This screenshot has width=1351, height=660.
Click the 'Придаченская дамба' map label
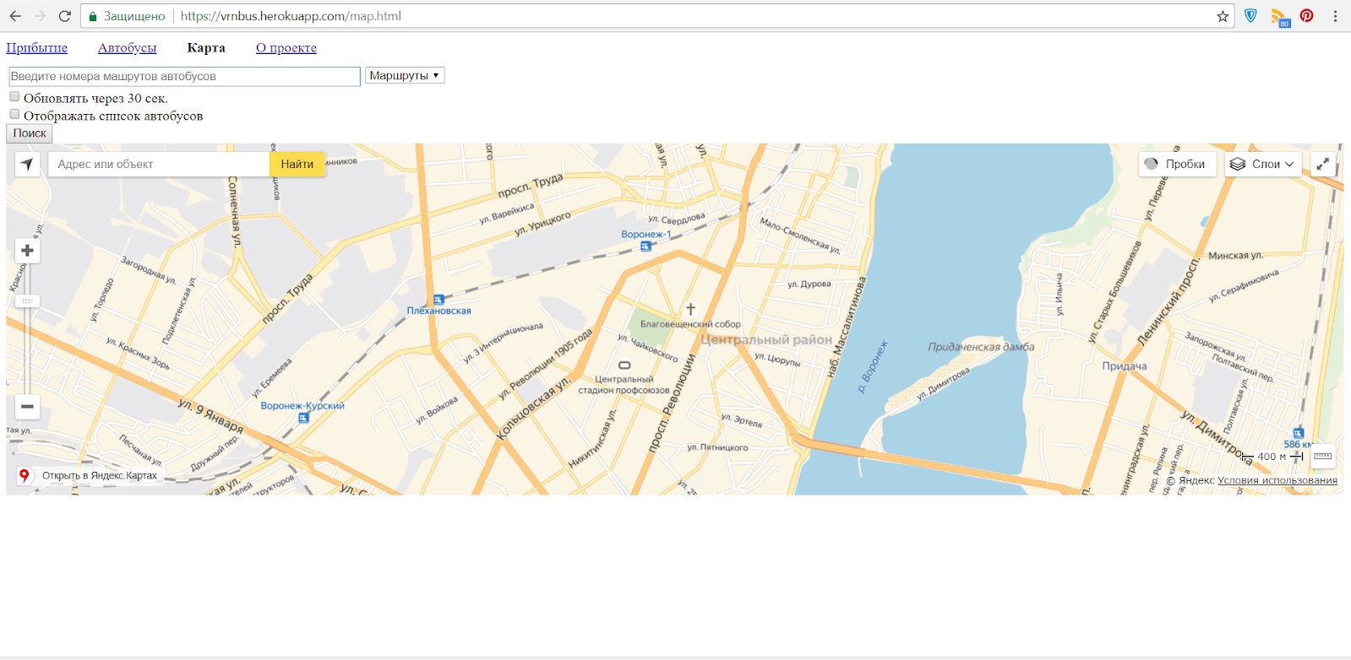[x=981, y=347]
